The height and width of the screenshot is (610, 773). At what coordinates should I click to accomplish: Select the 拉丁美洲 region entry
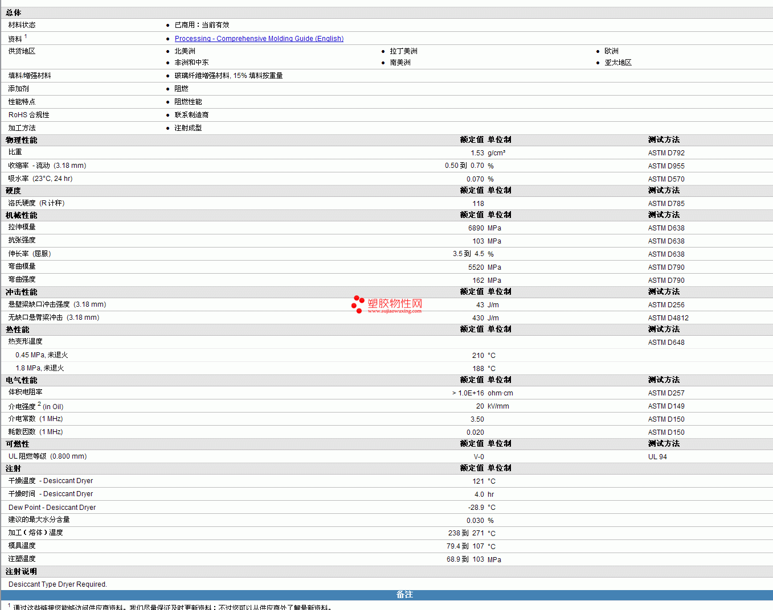coord(404,51)
